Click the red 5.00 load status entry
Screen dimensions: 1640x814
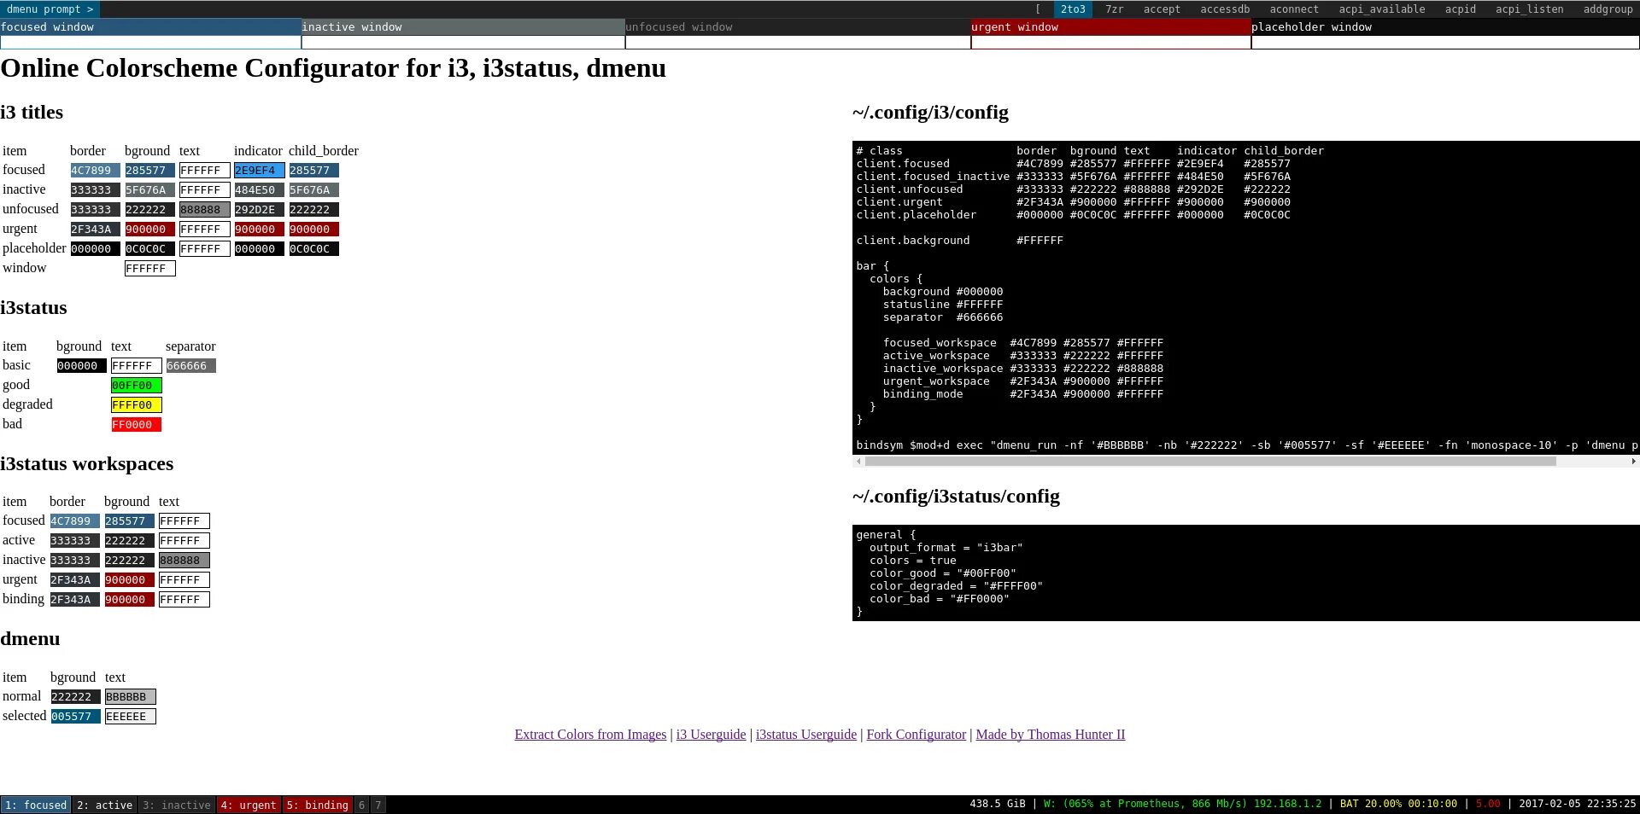pos(1488,805)
